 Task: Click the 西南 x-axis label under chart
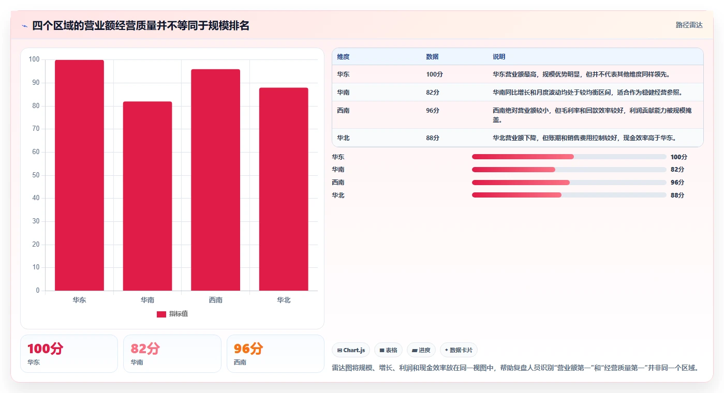[215, 300]
